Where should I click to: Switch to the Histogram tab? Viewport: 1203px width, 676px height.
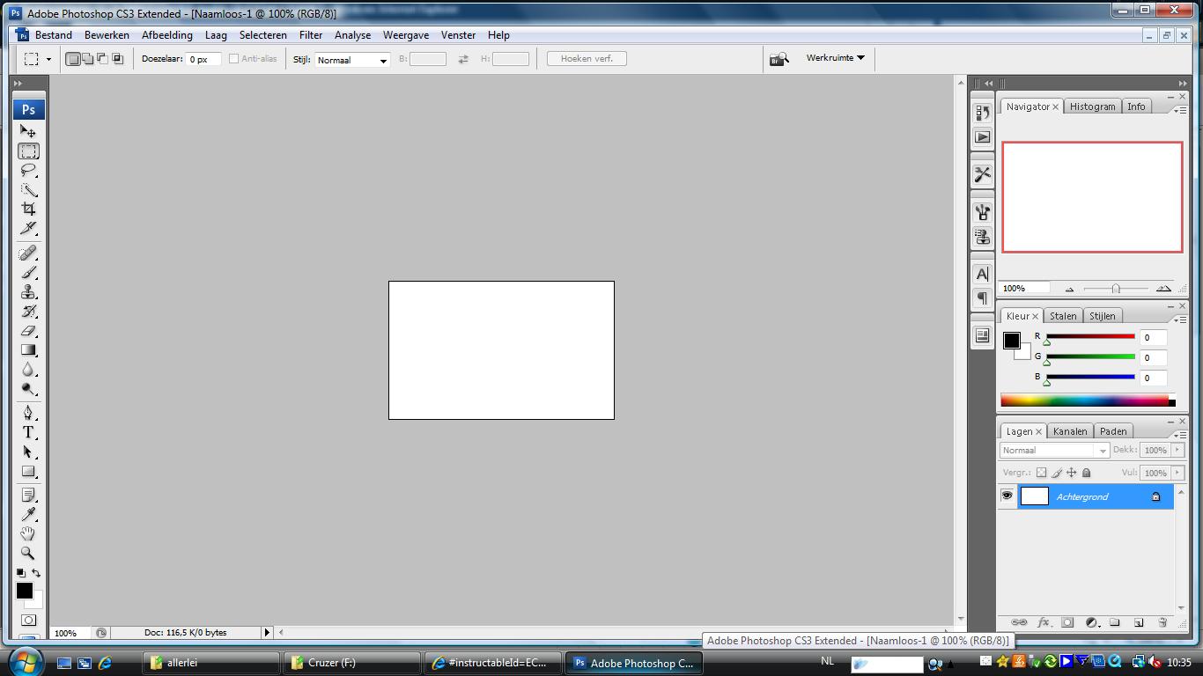point(1092,107)
